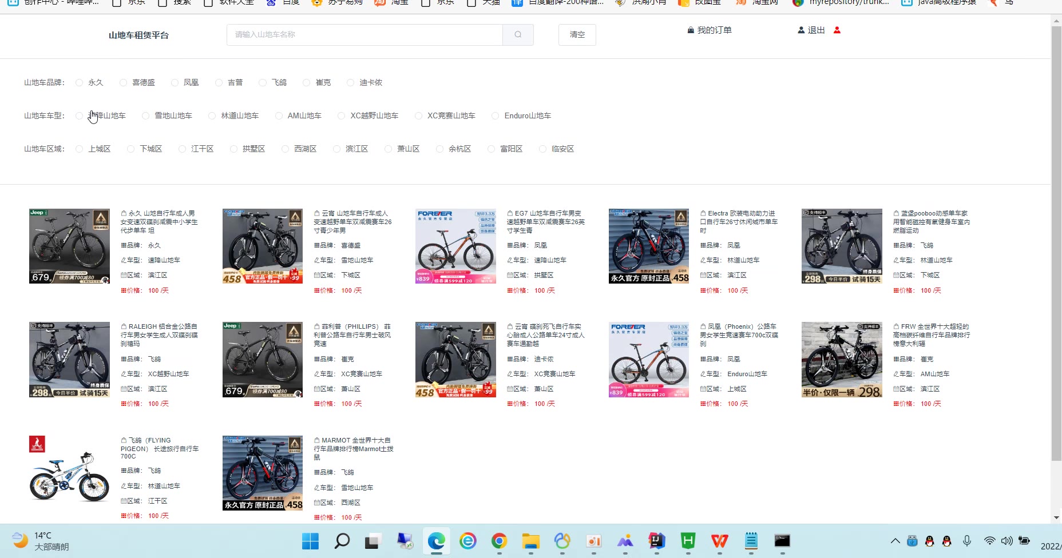
Task: Click the battery tray icon
Action: (1024, 541)
